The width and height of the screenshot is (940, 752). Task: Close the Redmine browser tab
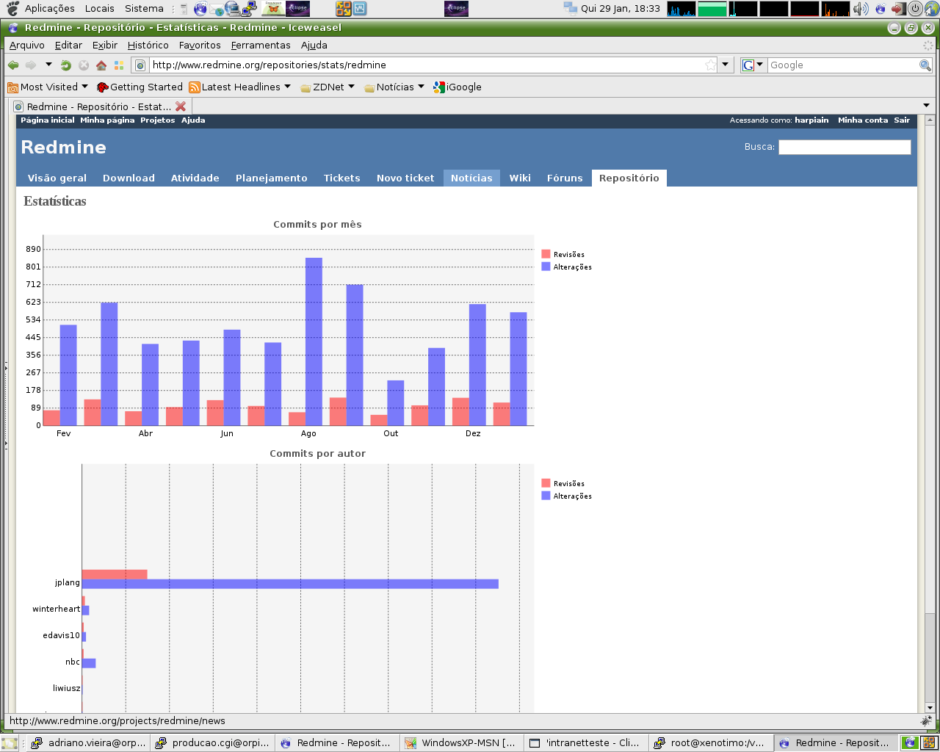181,106
